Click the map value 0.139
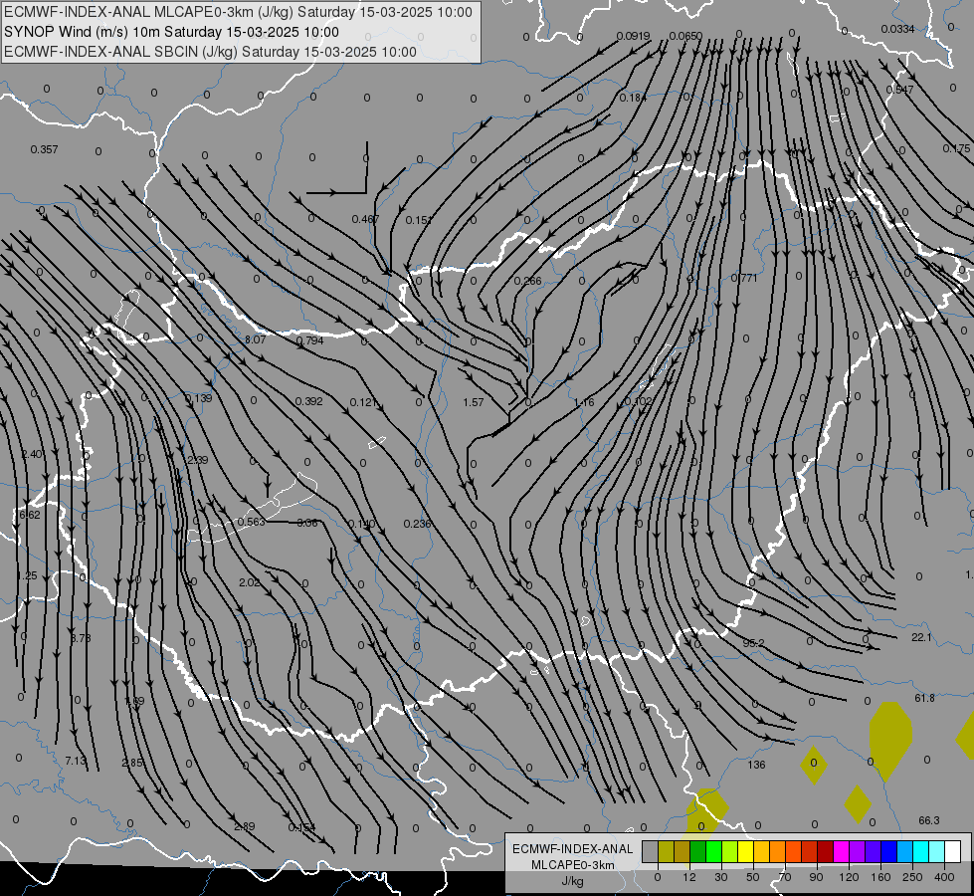The image size is (974, 896). pyautogui.click(x=199, y=398)
